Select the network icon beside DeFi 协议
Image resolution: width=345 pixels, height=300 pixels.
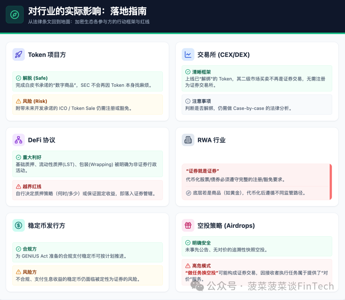coord(19,140)
